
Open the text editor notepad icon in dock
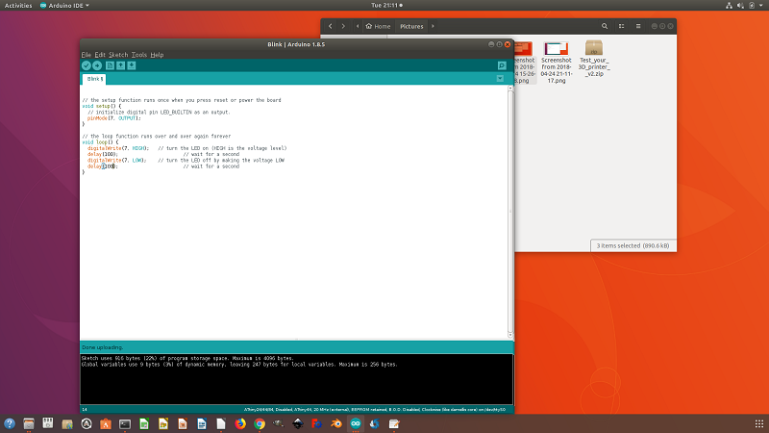point(394,423)
